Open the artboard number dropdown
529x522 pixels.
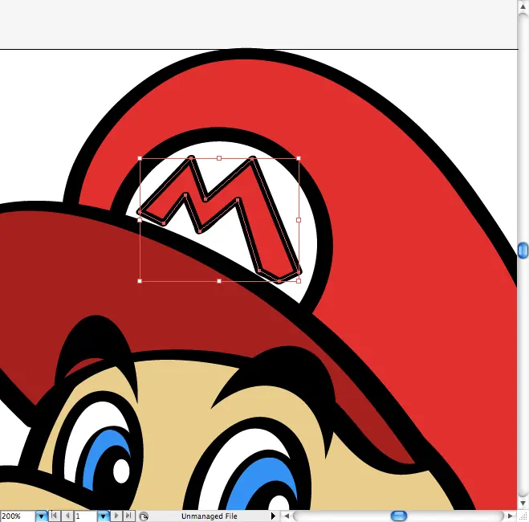click(x=103, y=516)
